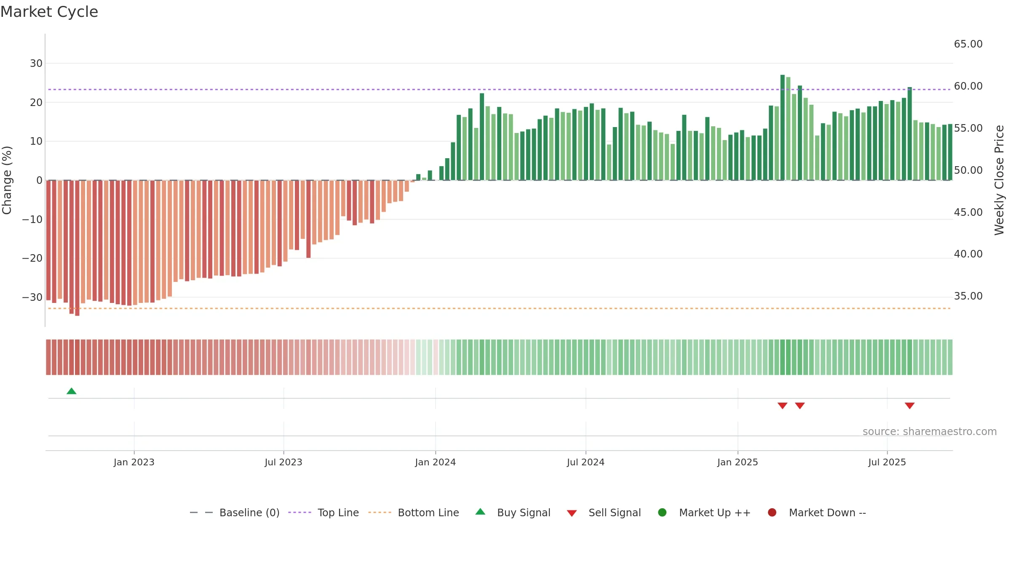Click the 10 change axis label
The image size is (1011, 568).
36,141
